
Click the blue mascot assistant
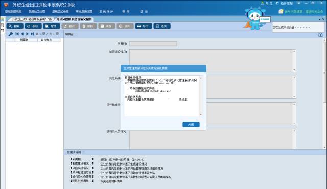pyautogui.click(x=254, y=18)
